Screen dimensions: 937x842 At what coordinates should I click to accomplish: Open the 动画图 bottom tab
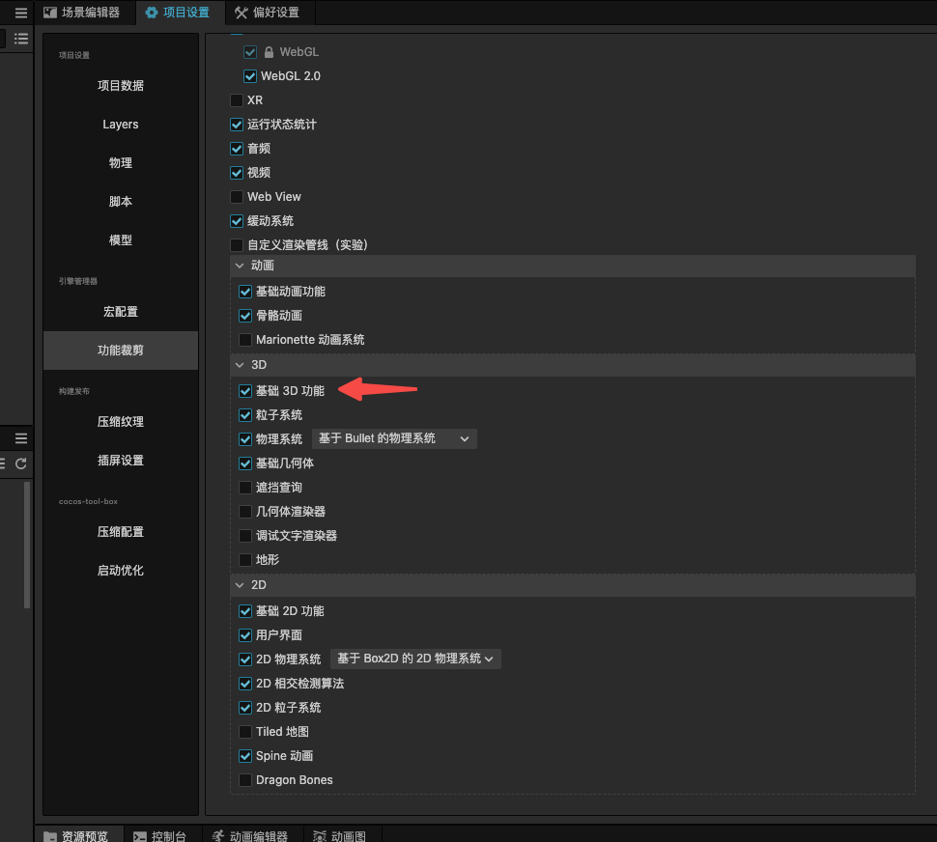(342, 835)
